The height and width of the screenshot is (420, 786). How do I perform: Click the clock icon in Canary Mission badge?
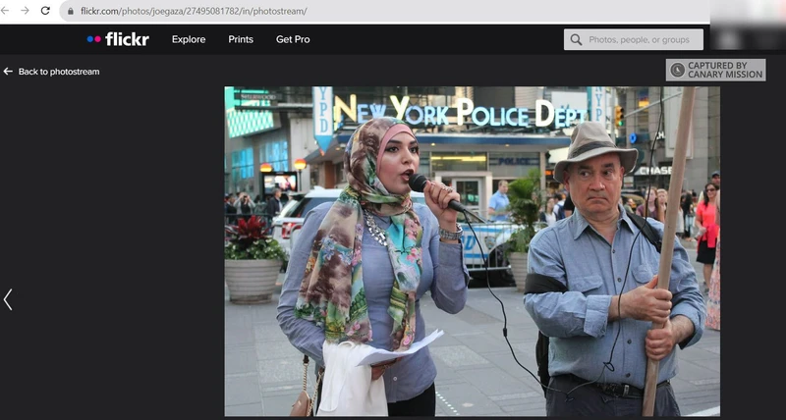[x=677, y=71]
